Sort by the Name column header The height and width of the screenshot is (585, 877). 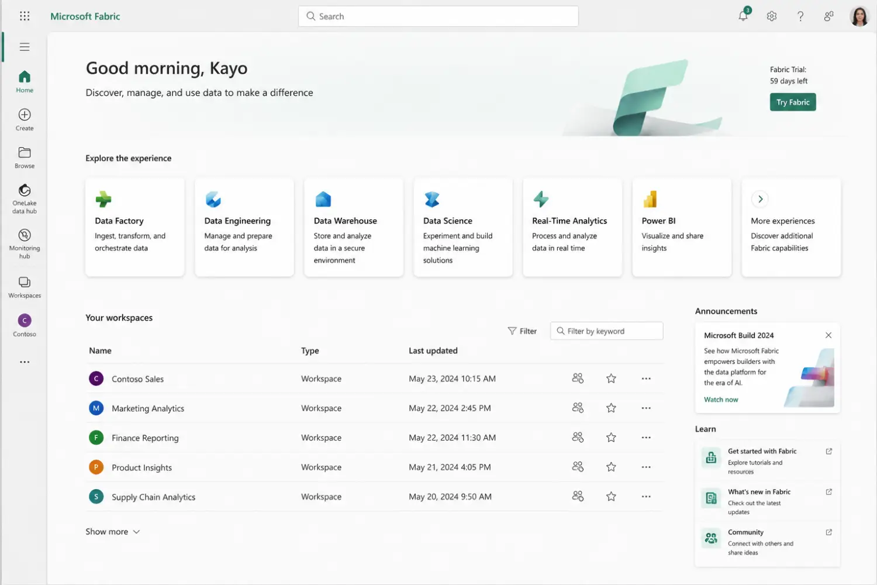click(100, 350)
